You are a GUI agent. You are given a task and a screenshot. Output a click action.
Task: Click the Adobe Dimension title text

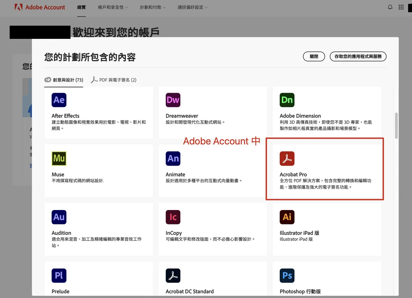[300, 116]
